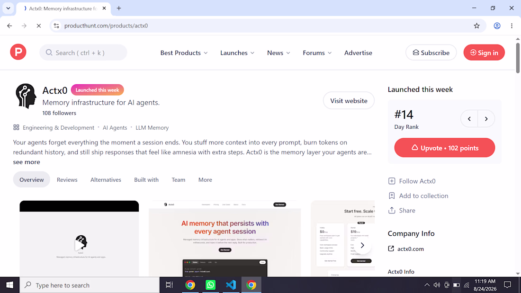Share the Actx0 product page
521x293 pixels.
coord(402,210)
